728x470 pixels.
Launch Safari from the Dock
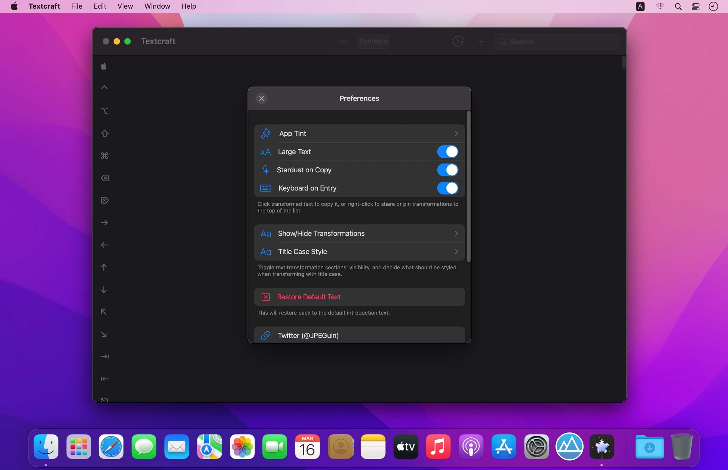[111, 447]
